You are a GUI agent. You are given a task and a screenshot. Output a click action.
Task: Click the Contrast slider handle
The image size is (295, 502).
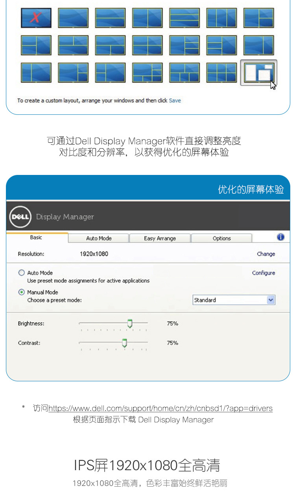pyautogui.click(x=124, y=343)
